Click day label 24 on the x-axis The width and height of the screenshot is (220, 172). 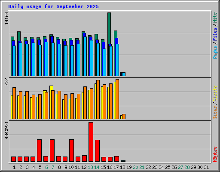pos(161,167)
